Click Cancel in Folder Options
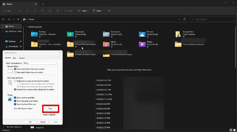Image resolution: width=237 pixels, height=132 pixels. coord(43,122)
